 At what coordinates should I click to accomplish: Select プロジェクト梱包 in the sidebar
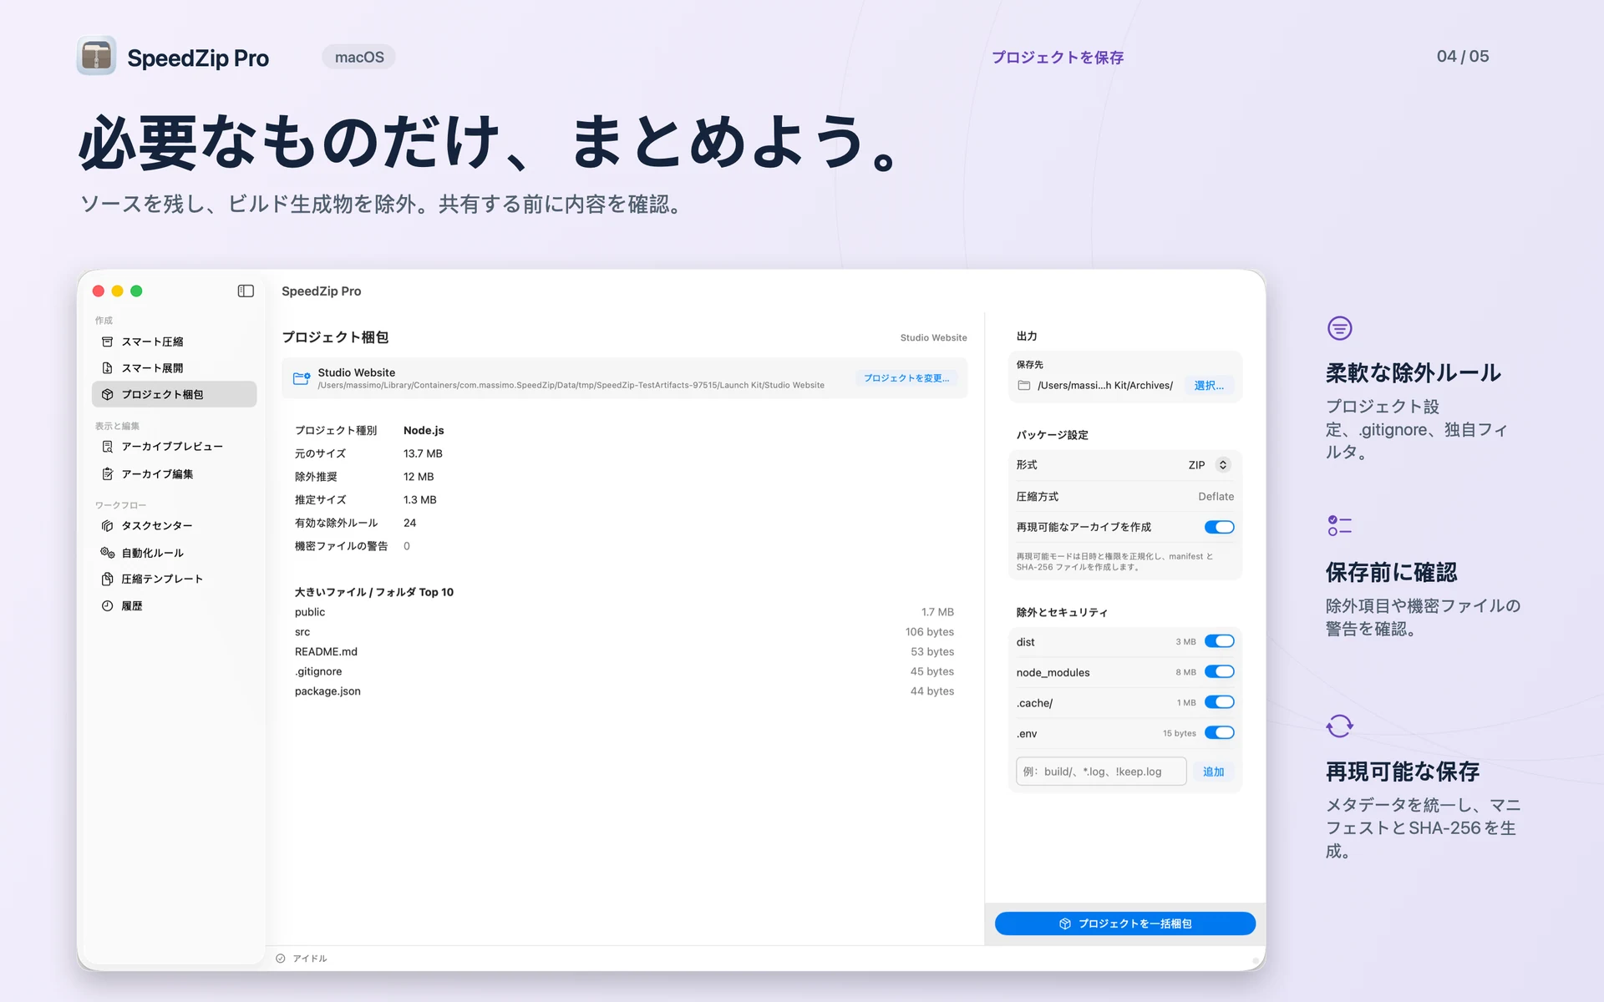pyautogui.click(x=174, y=394)
